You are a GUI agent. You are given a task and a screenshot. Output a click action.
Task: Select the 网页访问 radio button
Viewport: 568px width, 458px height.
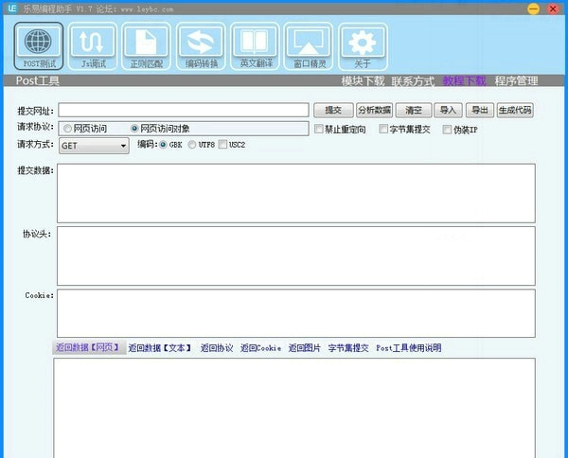click(67, 129)
